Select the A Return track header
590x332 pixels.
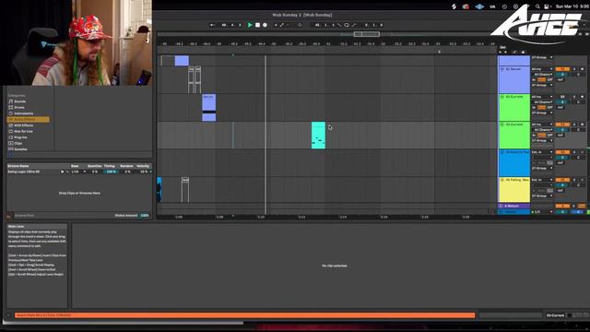[x=514, y=206]
